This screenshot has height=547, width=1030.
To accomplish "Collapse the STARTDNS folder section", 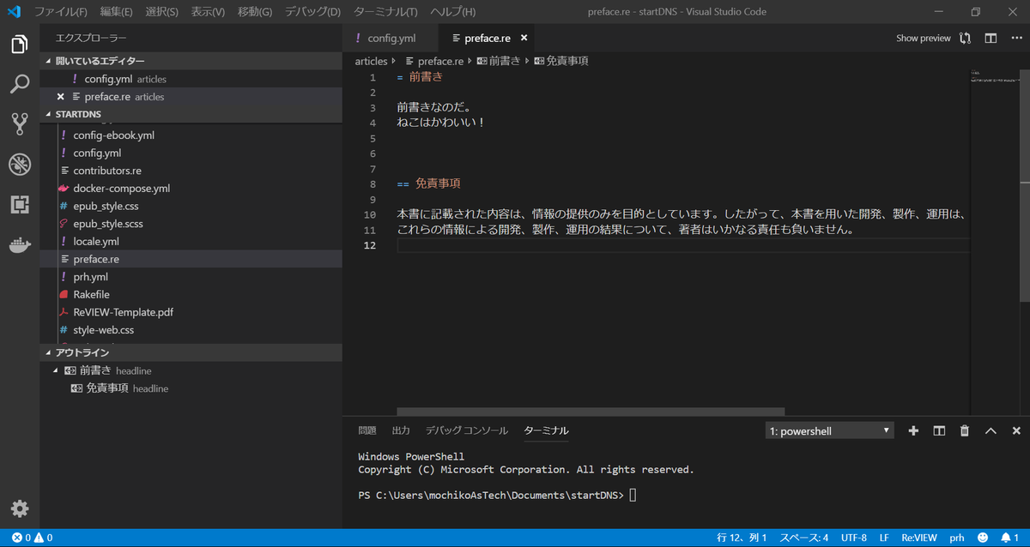I will 191,114.
